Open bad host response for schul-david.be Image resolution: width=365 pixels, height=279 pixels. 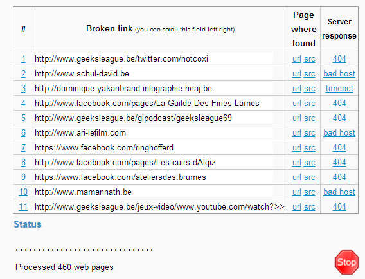coord(339,74)
